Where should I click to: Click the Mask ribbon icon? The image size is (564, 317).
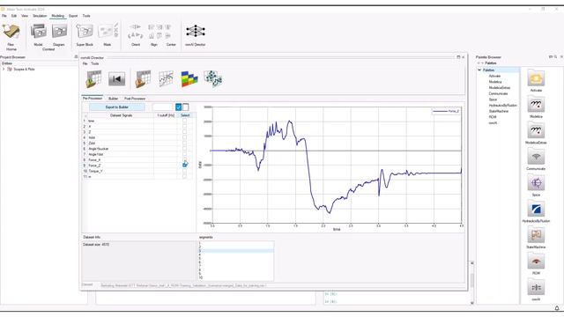click(x=107, y=32)
